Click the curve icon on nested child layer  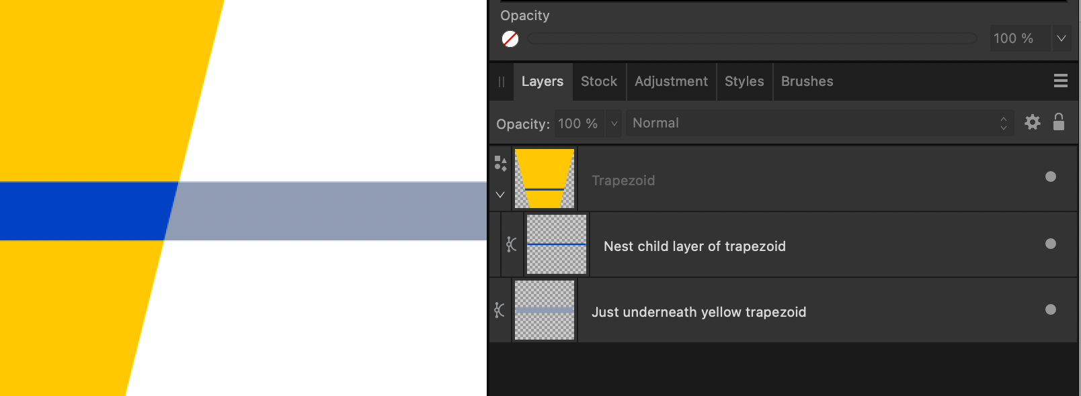coord(512,244)
